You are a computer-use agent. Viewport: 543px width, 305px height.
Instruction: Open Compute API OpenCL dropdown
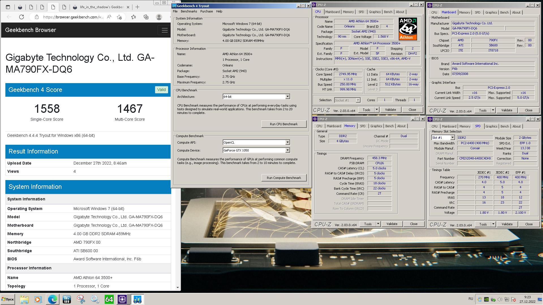point(287,142)
